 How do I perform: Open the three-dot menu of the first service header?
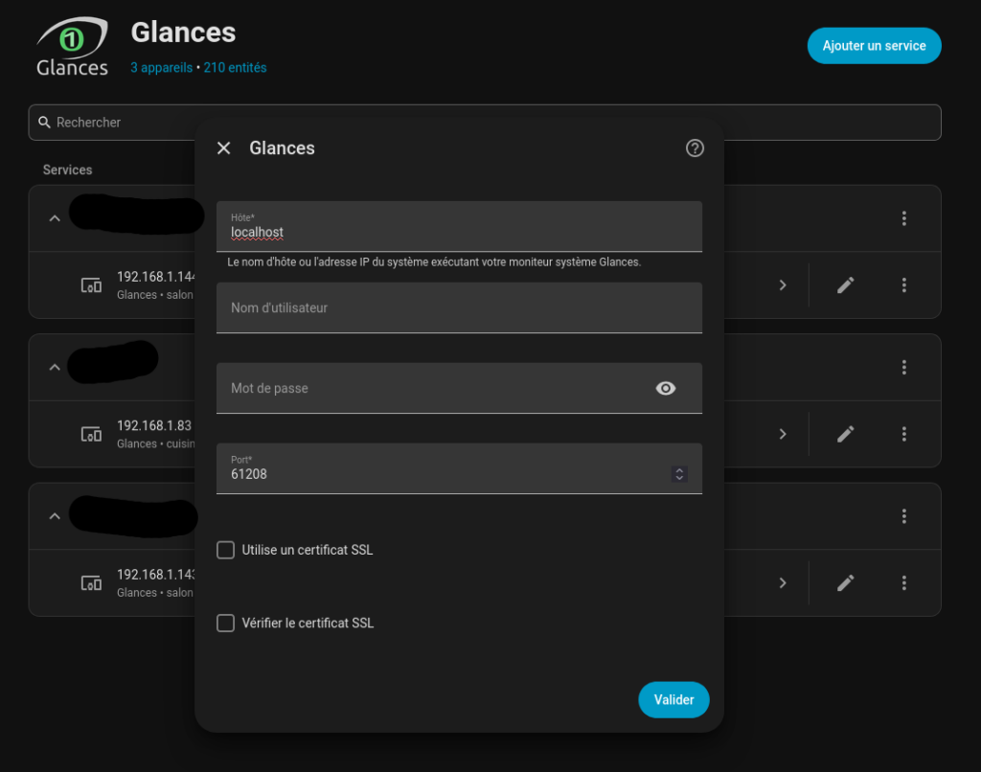(904, 218)
